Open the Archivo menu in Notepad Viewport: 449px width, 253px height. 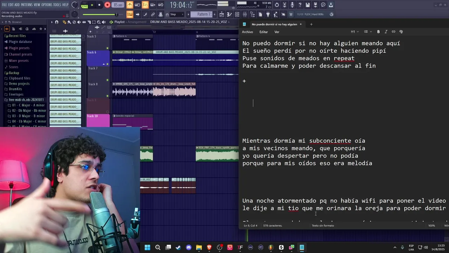[247, 32]
